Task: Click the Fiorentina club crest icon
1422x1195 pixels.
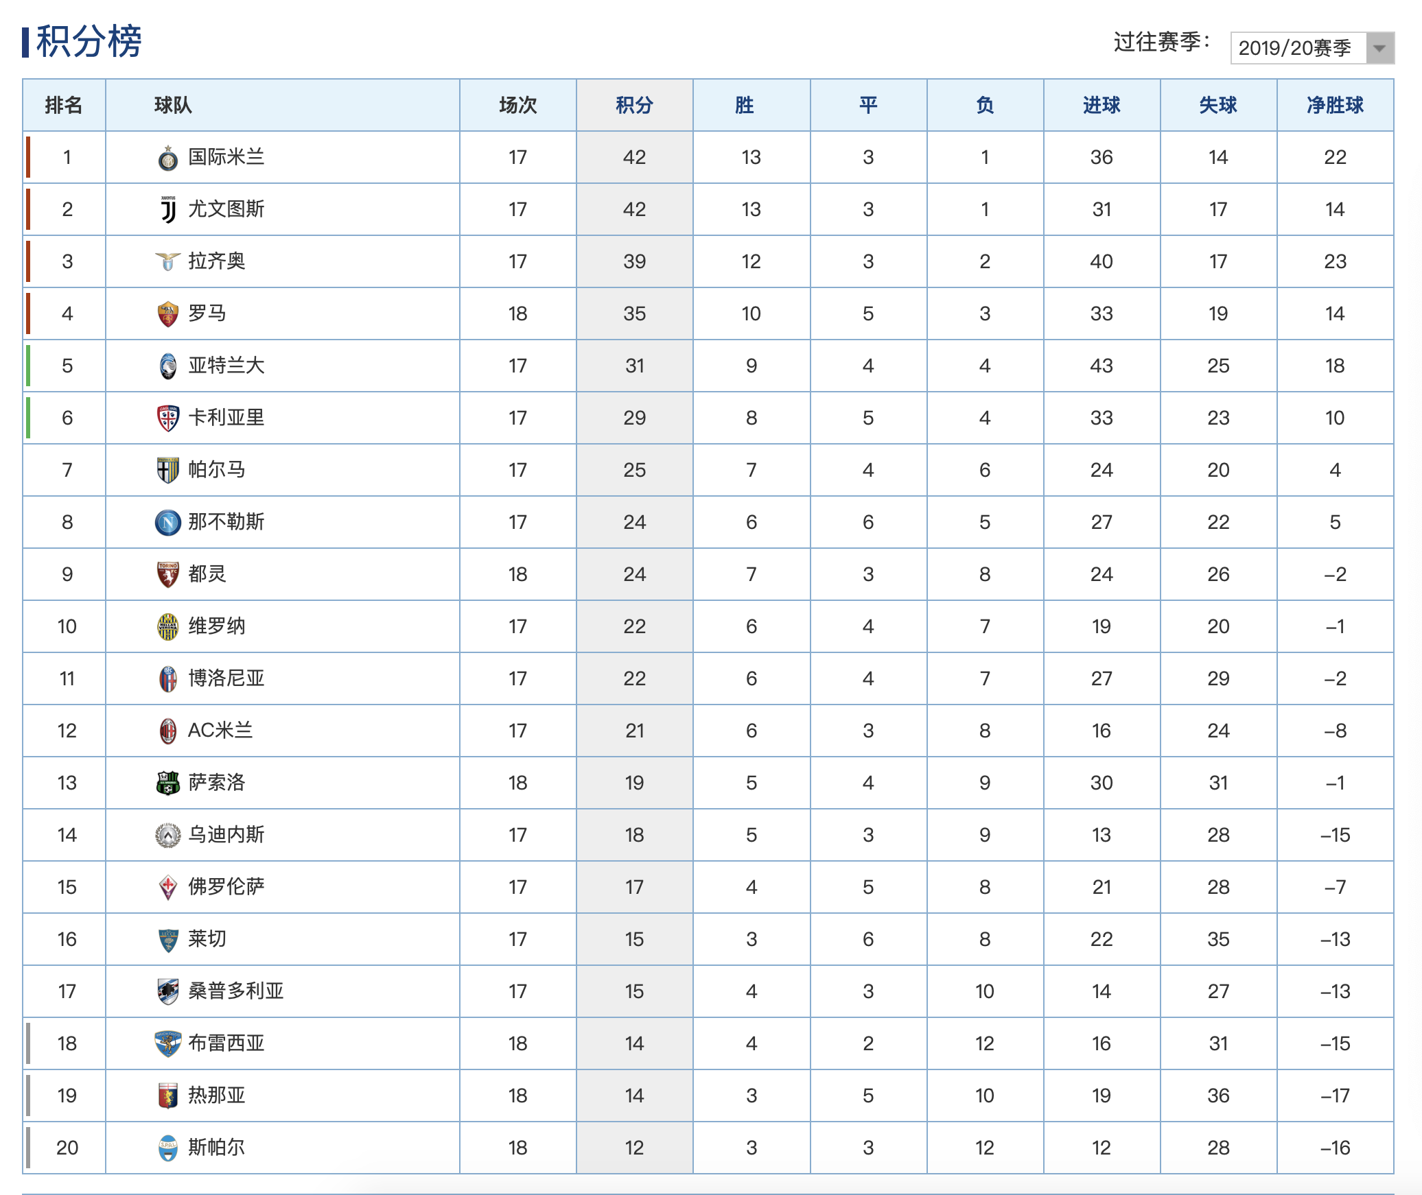Action: 167,888
